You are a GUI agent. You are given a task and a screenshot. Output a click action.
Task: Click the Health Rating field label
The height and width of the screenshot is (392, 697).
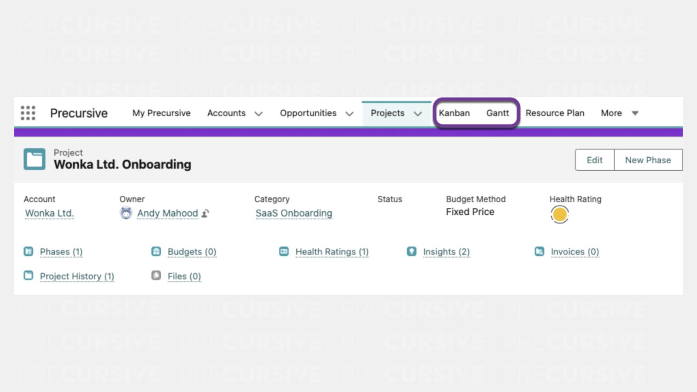pos(575,199)
